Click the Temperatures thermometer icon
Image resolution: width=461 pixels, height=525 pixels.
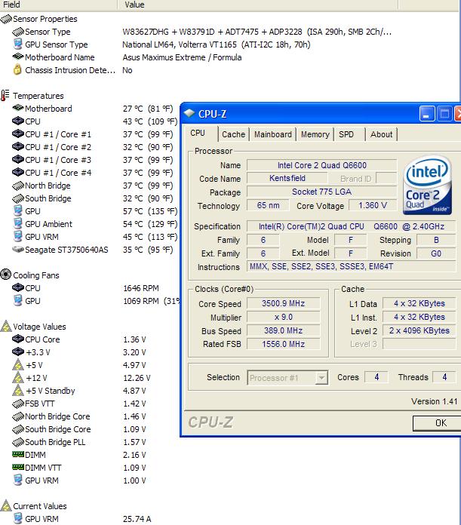pos(5,96)
